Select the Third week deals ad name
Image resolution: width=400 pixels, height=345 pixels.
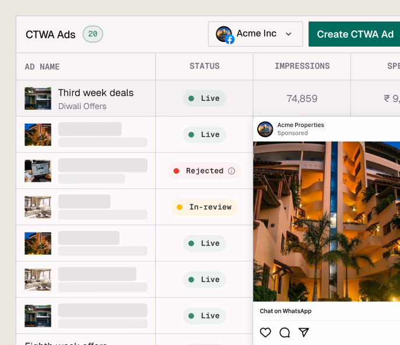[96, 93]
